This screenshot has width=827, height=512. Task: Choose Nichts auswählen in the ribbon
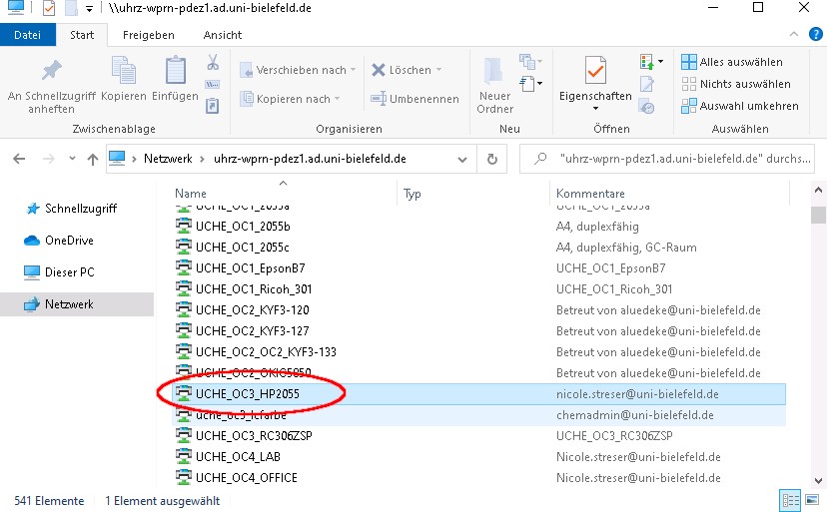tap(744, 84)
